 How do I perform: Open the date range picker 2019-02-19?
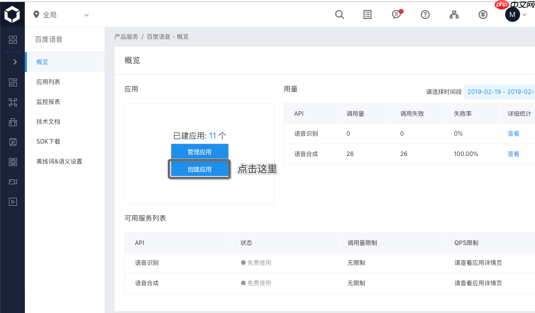[x=498, y=91]
